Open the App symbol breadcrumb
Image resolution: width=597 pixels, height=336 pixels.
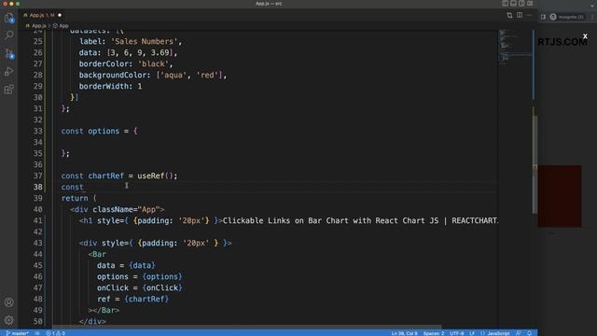tap(61, 26)
